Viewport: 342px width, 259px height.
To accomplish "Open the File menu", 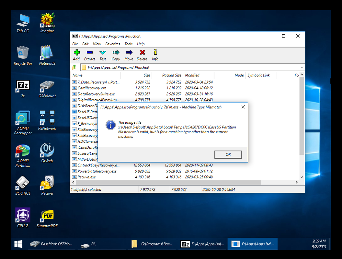I will [x=75, y=44].
